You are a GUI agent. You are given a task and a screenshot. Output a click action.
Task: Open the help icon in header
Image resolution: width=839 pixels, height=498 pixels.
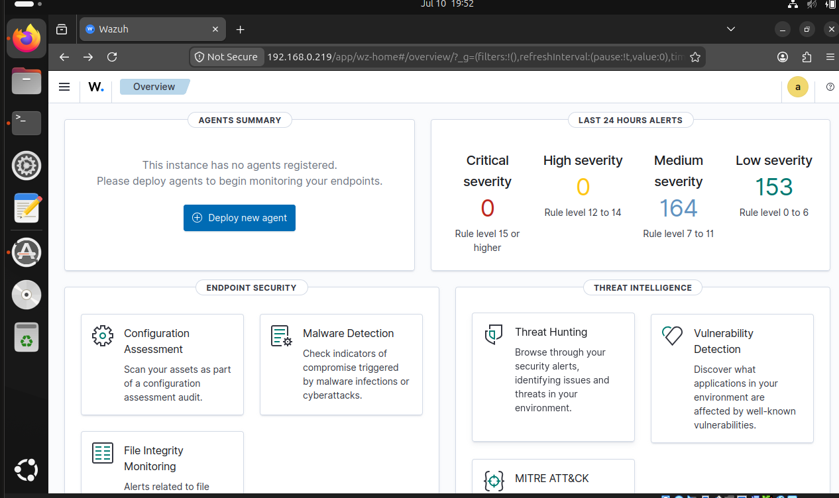click(x=830, y=87)
